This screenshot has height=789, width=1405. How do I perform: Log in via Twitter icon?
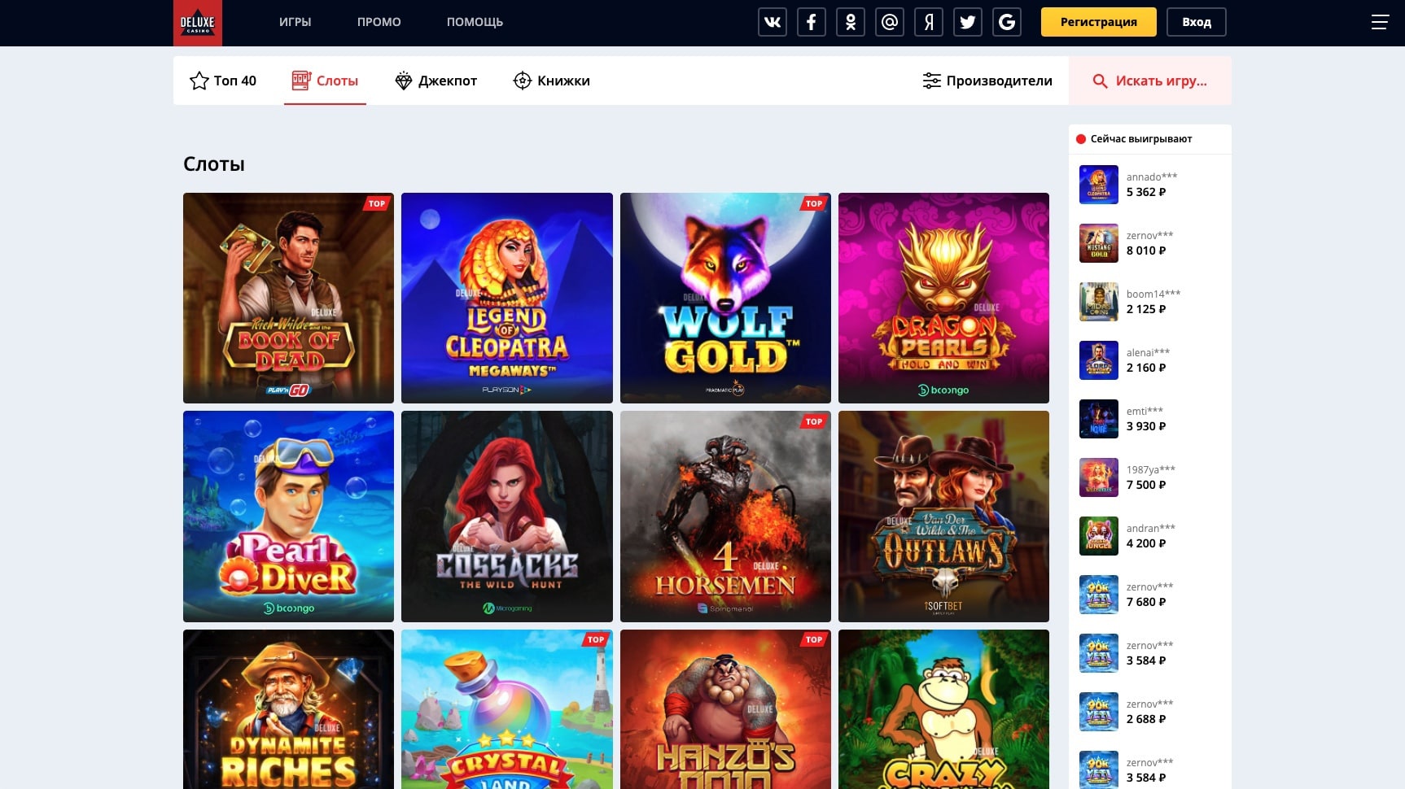click(967, 22)
